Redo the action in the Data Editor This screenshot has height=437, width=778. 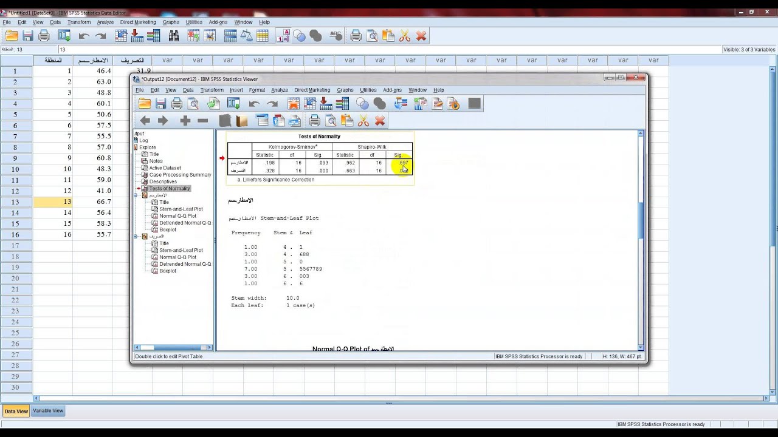pyautogui.click(x=100, y=36)
